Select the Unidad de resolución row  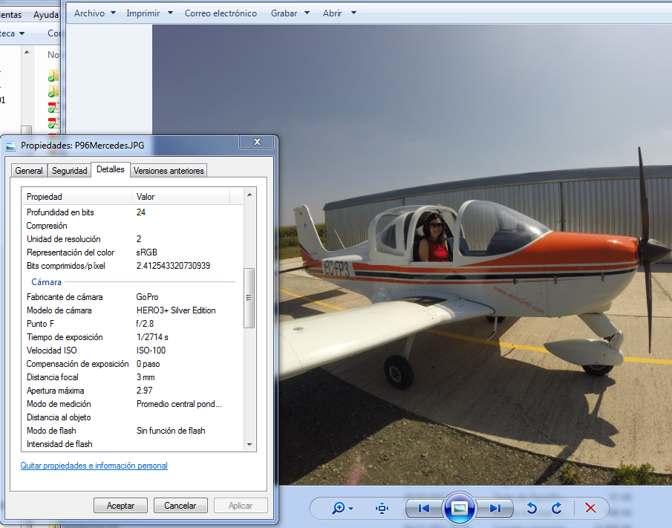coord(132,238)
